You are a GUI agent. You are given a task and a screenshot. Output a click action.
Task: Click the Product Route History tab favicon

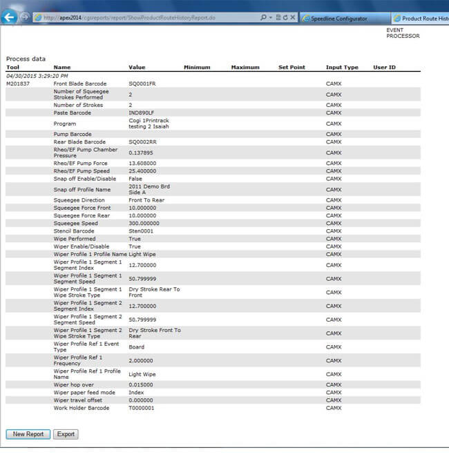point(397,19)
